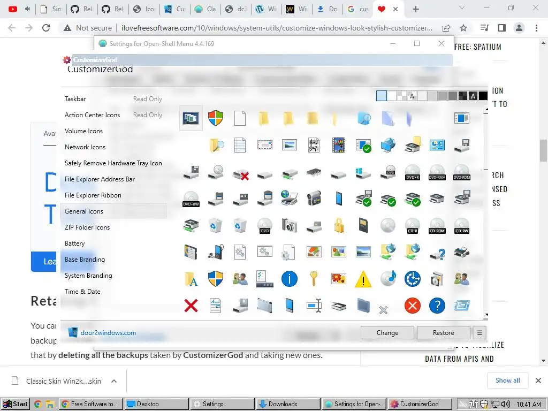Image resolution: width=548 pixels, height=411 pixels.
Task: Switch to the Desktop taskbar button
Action: pos(156,404)
